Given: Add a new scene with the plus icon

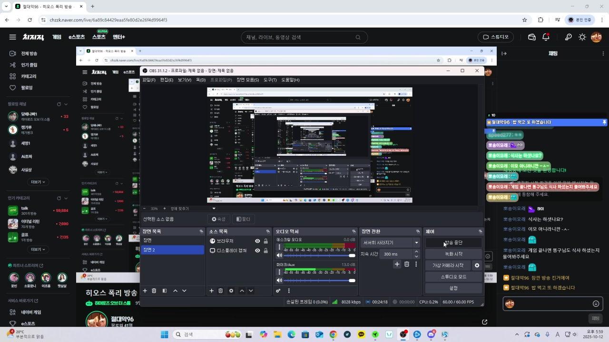Looking at the screenshot, I should coord(145,291).
